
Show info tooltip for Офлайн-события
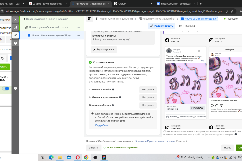[113, 105]
